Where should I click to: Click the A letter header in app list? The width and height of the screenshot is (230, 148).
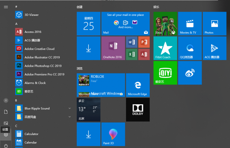(16, 24)
